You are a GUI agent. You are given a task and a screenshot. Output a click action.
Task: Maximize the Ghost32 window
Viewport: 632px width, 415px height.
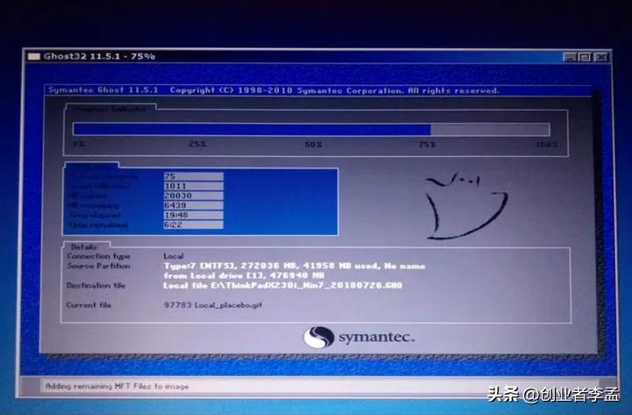[x=585, y=57]
